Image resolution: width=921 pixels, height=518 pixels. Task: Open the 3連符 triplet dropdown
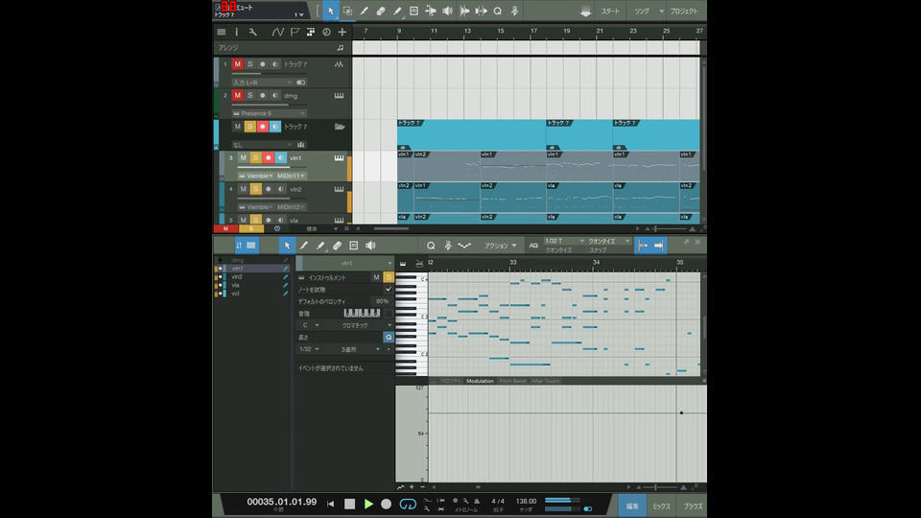coord(354,349)
